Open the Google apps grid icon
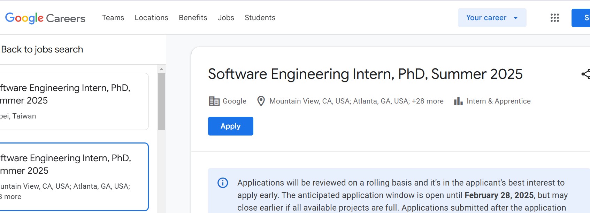Image resolution: width=590 pixels, height=213 pixels. pos(554,18)
